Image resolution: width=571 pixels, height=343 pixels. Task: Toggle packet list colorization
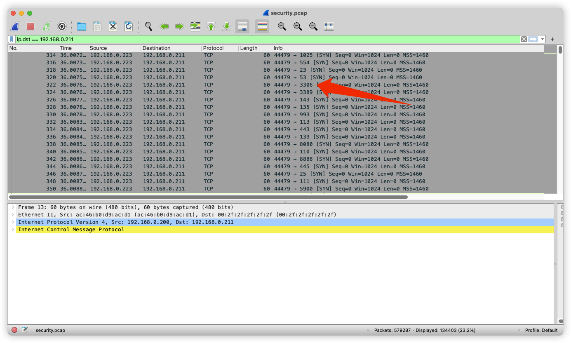pos(262,26)
